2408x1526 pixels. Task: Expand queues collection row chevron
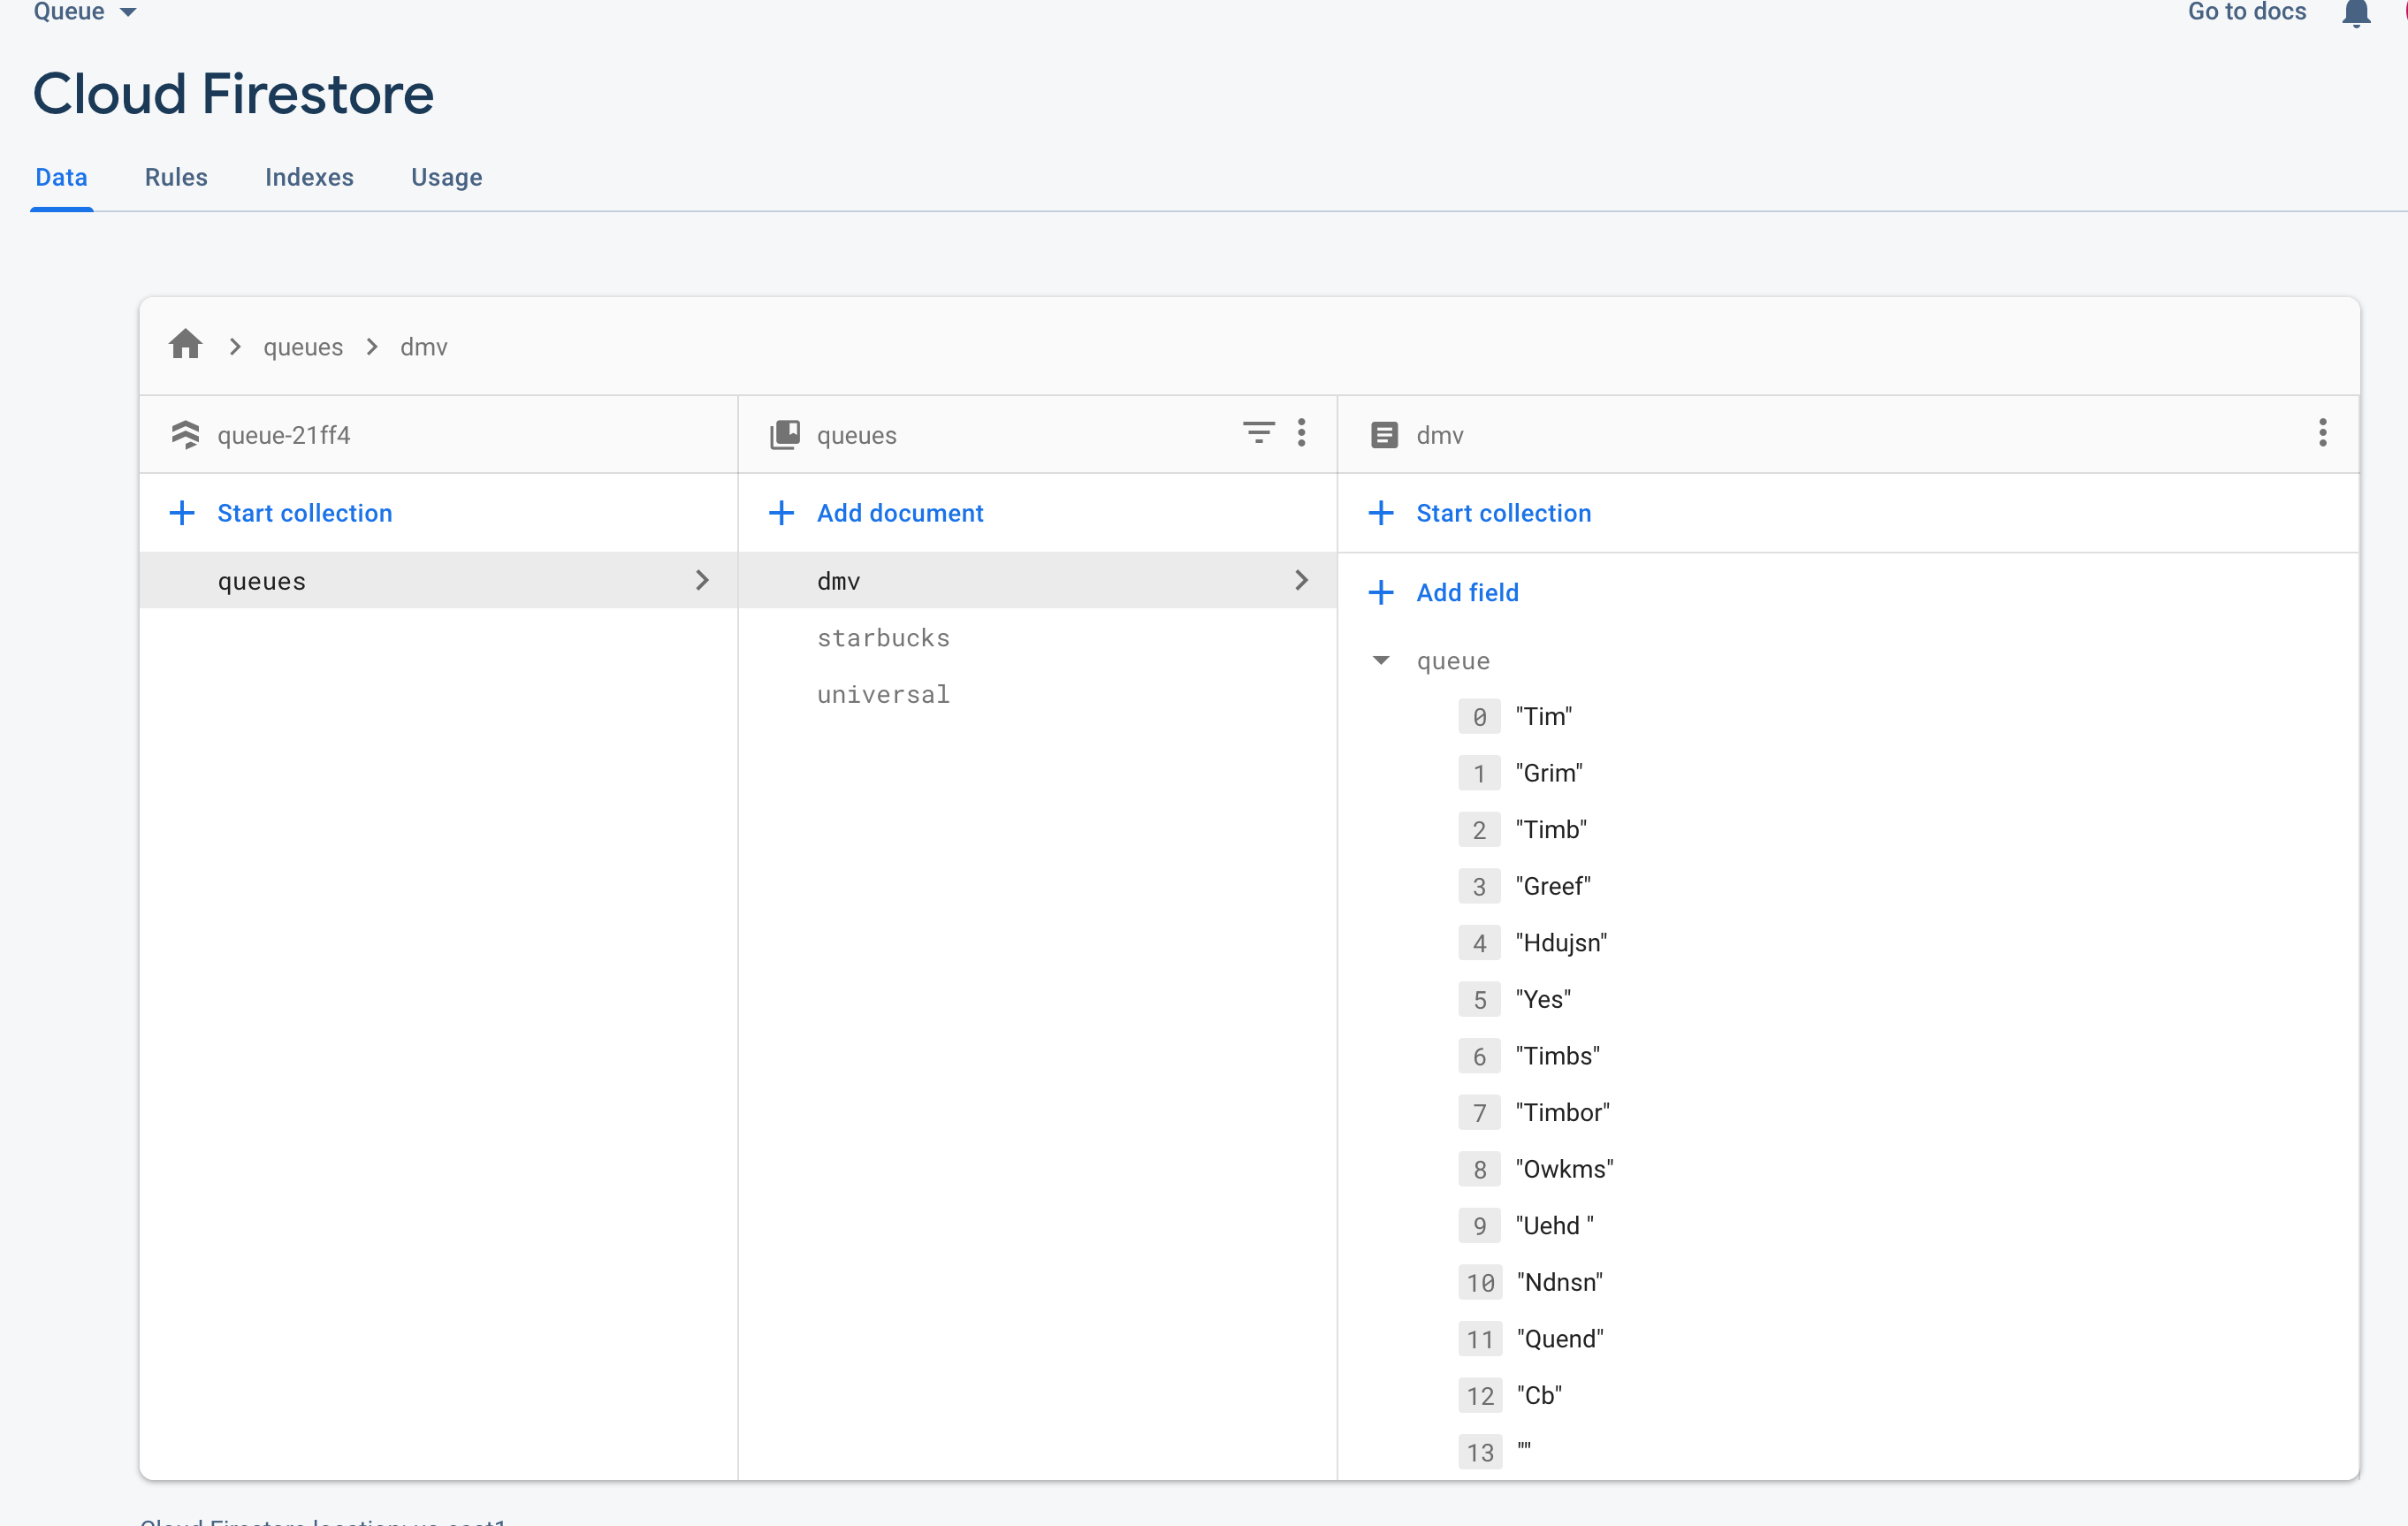click(702, 580)
